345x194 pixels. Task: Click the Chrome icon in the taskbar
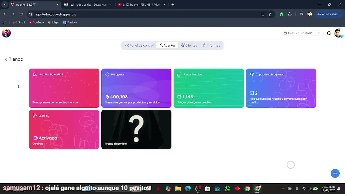point(247,189)
